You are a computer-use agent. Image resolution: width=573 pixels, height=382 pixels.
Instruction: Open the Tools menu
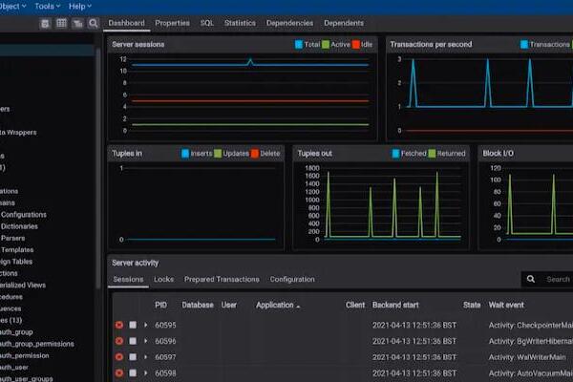tap(46, 6)
